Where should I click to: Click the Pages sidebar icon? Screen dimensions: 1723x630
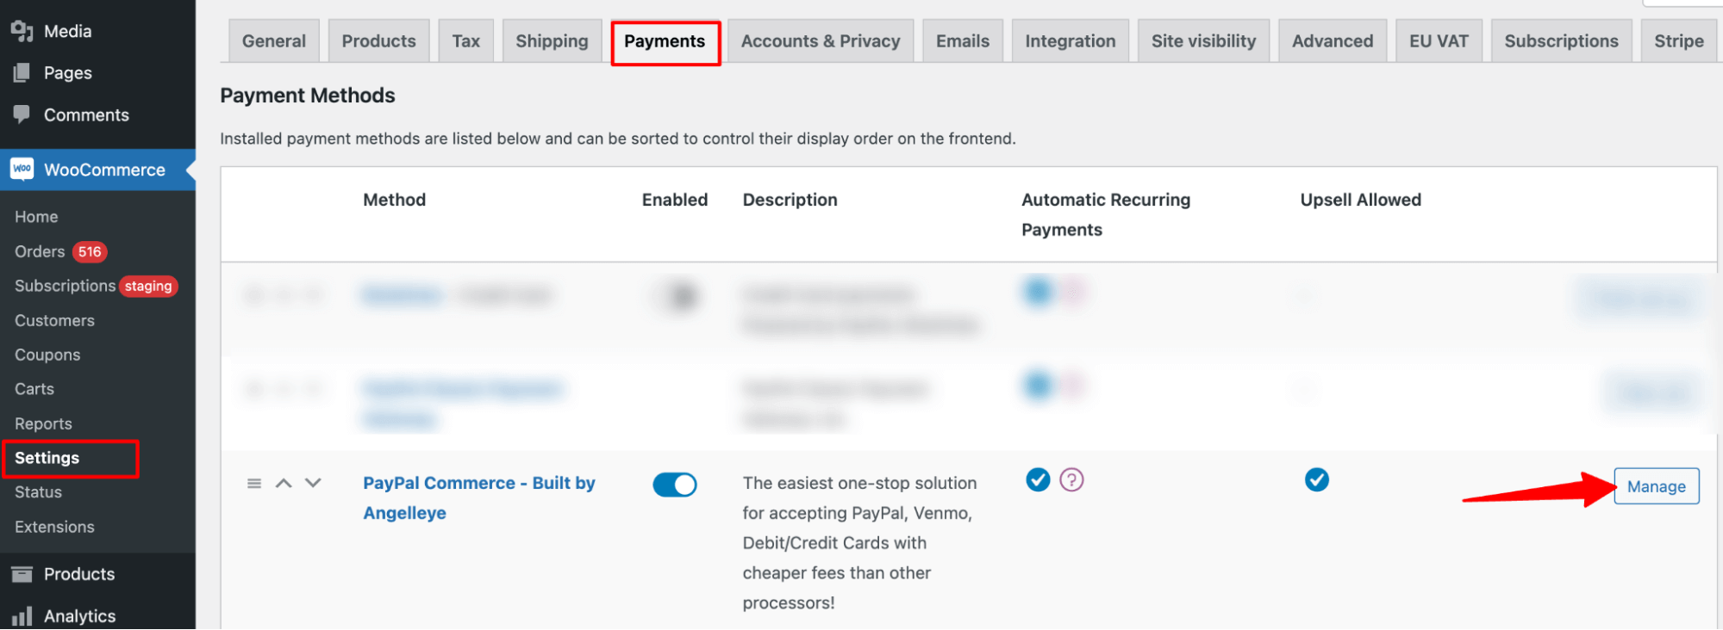(22, 73)
